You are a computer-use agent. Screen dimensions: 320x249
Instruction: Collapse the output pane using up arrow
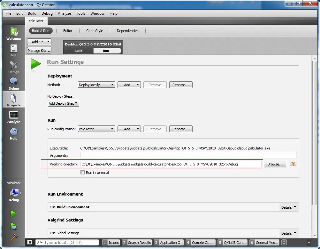(309, 243)
